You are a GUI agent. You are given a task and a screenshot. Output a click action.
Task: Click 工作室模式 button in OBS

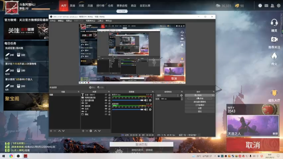coord(200,105)
